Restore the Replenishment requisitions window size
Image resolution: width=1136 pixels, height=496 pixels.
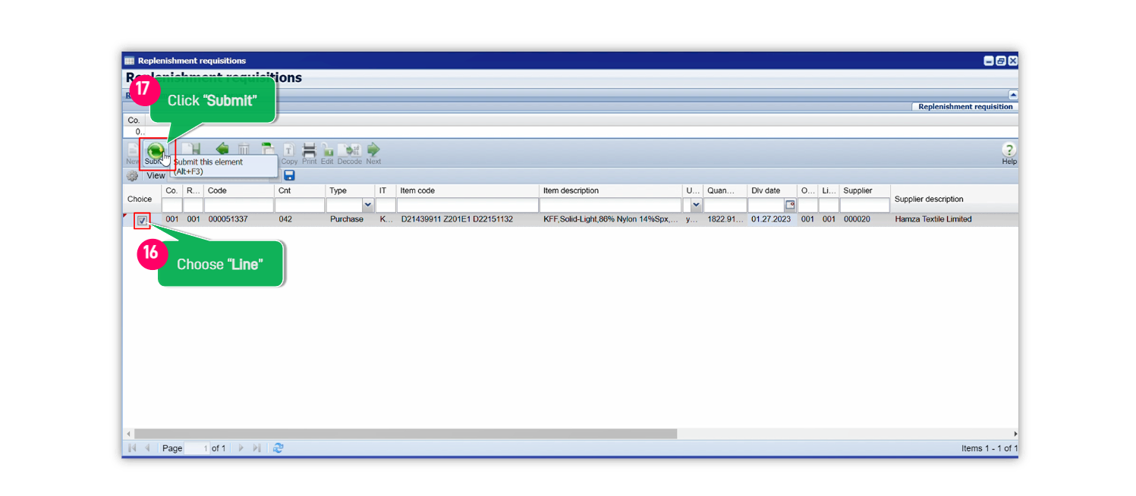click(x=1001, y=61)
